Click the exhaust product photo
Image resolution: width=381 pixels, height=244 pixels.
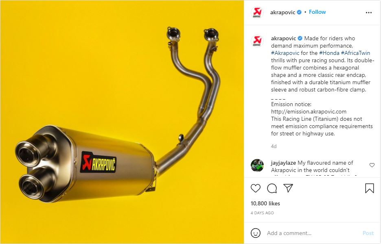(122, 122)
